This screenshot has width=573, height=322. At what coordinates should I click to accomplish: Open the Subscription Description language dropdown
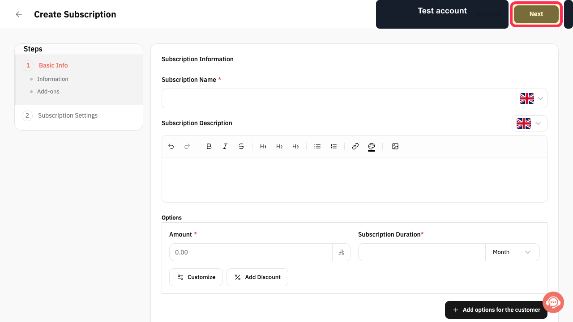[x=530, y=123]
